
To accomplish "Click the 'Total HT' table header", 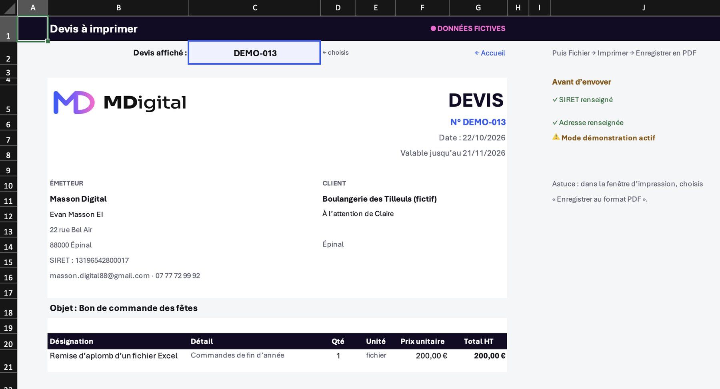I will pyautogui.click(x=478, y=341).
